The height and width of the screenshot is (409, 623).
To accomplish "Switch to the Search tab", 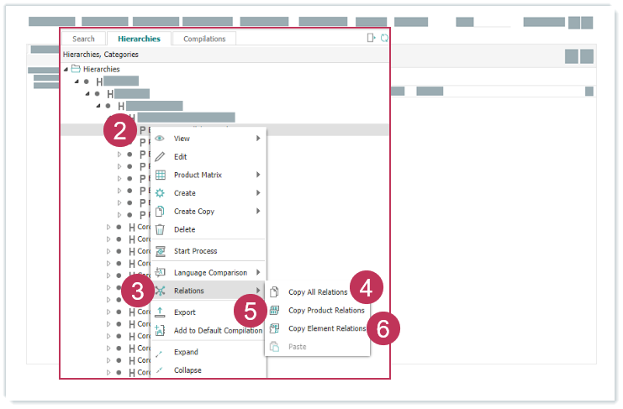I will point(83,39).
